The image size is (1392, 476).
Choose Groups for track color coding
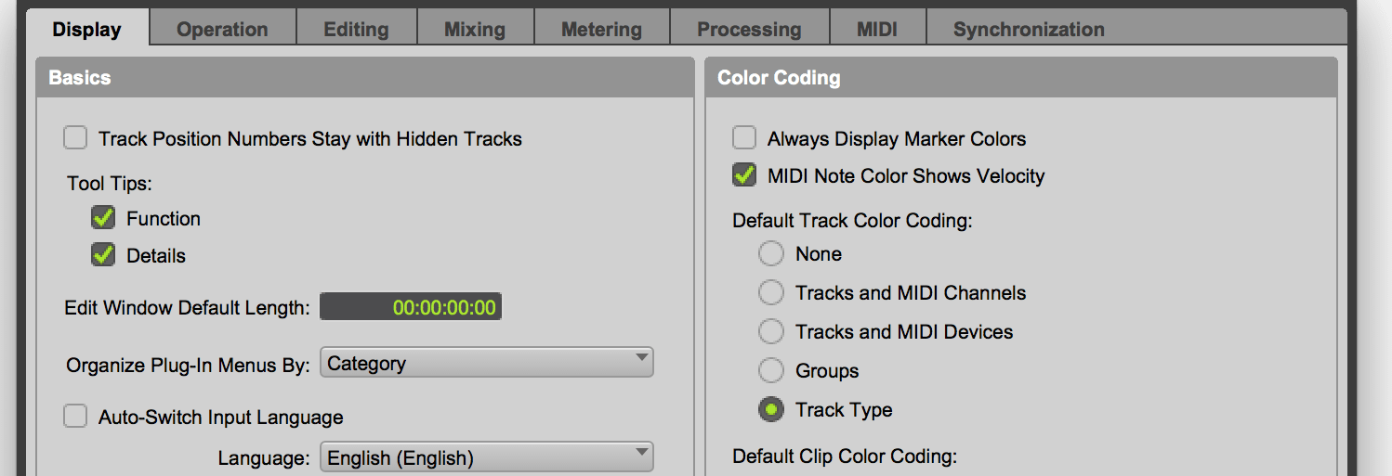click(771, 371)
